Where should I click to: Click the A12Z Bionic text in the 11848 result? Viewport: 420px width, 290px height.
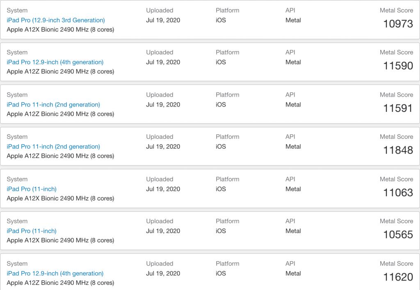click(x=60, y=156)
